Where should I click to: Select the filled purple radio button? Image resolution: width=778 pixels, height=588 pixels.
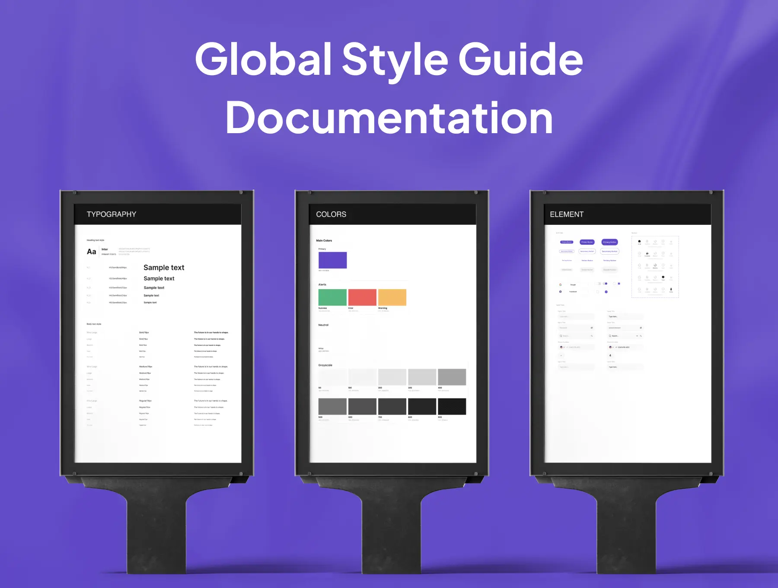[x=619, y=284]
